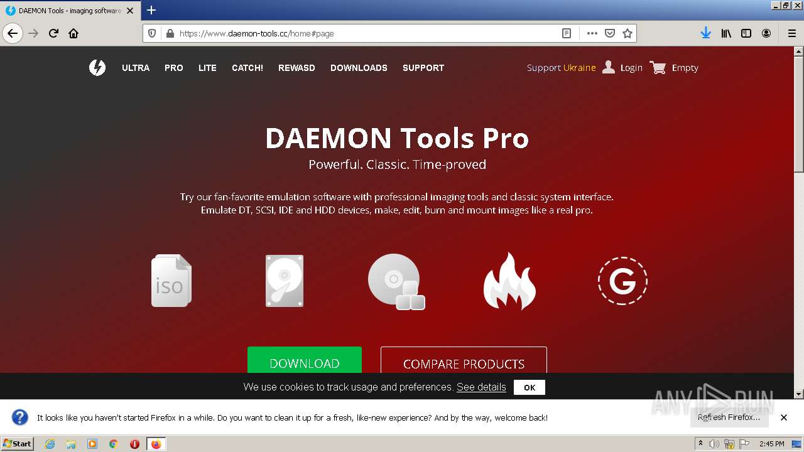The width and height of the screenshot is (804, 452).
Task: Click the network tray icon
Action: coord(729,444)
